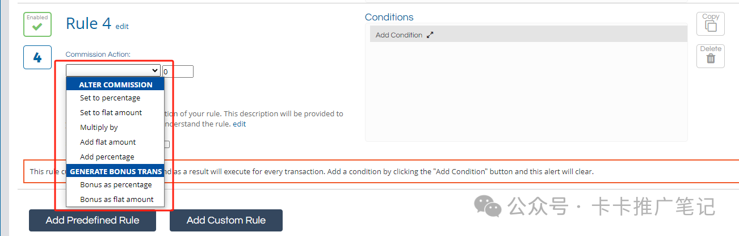739x236 pixels.
Task: Click the Copy rule icon
Action: click(711, 24)
